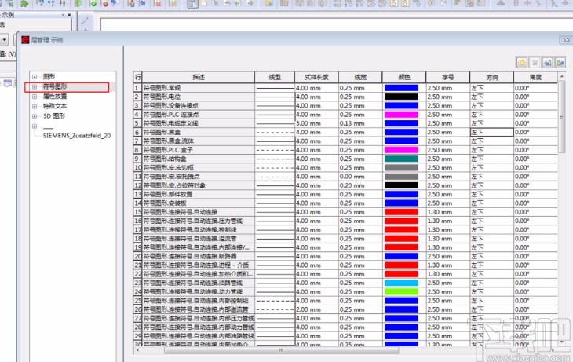Screen dimensions: 573x362
Task: Click the table's horizontal scrollbar thumb
Action: click(x=281, y=350)
